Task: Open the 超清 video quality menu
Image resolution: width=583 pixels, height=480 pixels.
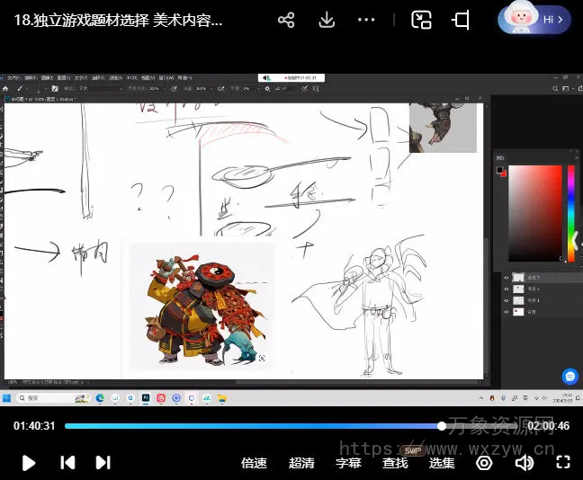Action: [301, 463]
